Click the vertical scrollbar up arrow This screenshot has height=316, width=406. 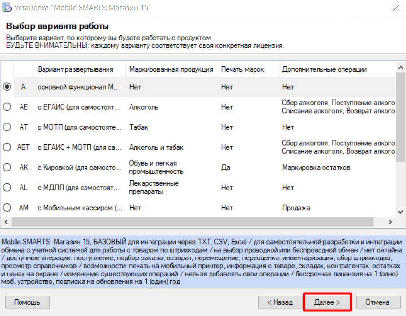coord(401,68)
